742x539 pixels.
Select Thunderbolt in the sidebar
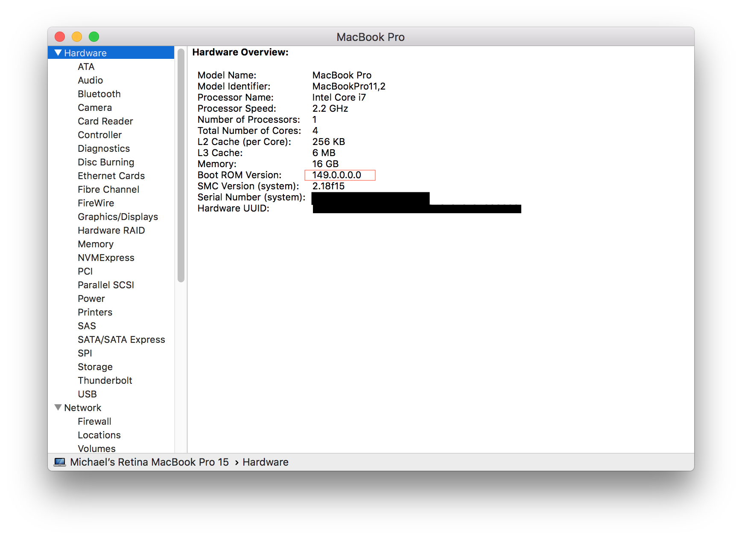(x=105, y=380)
